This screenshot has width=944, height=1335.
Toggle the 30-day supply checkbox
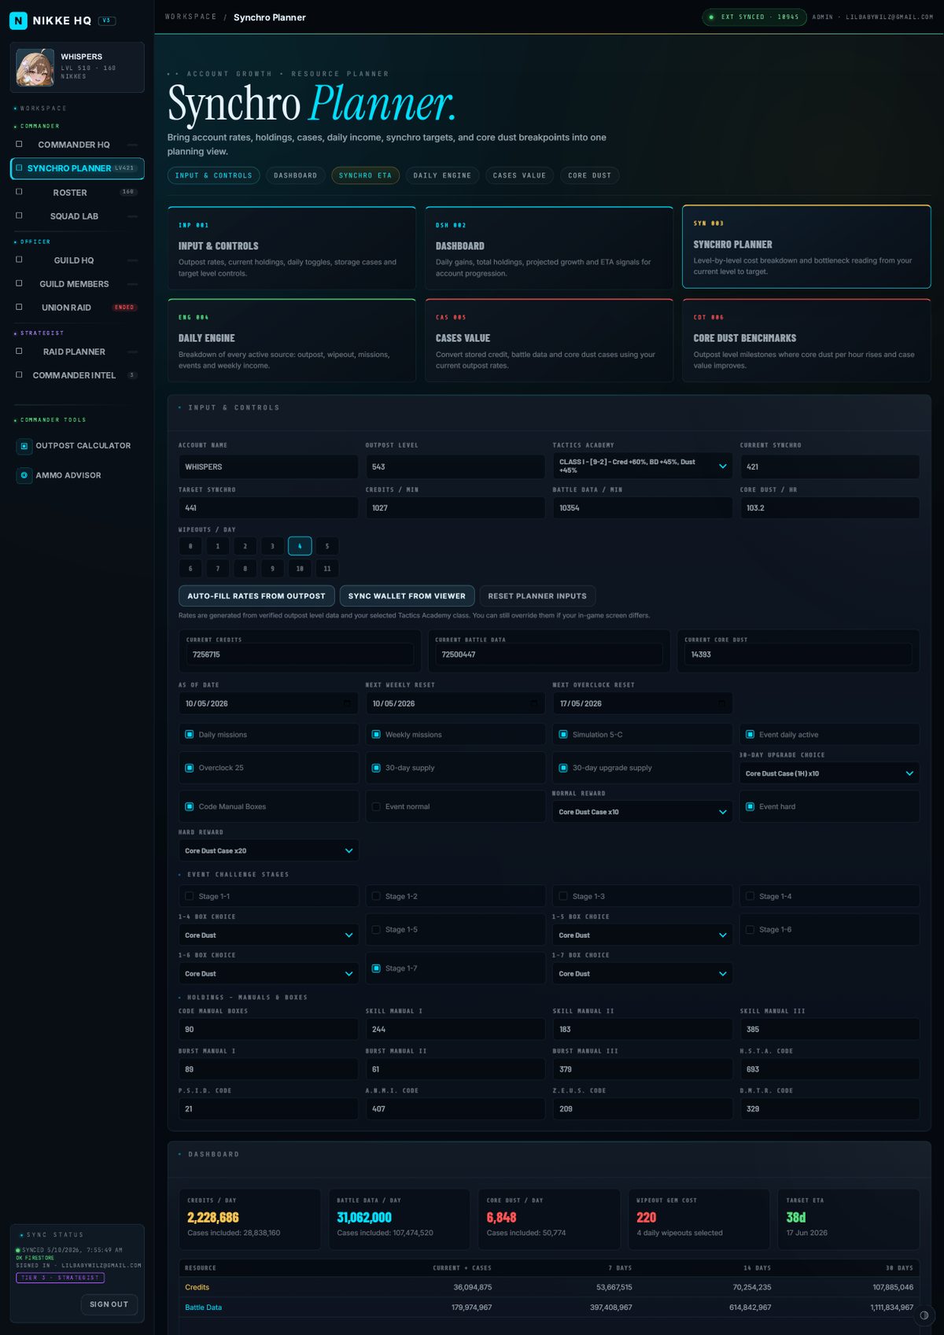tap(376, 768)
